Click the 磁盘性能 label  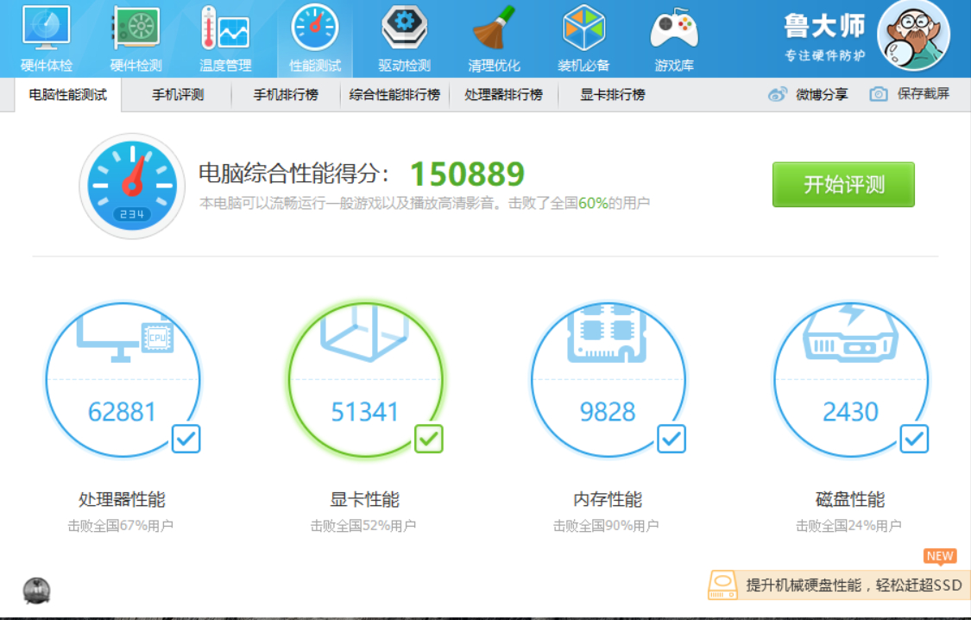click(x=850, y=499)
